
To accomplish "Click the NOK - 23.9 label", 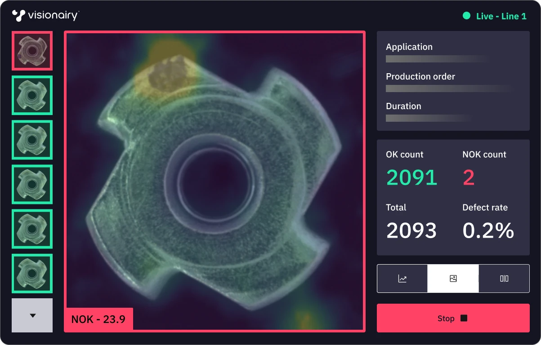I will coord(98,320).
